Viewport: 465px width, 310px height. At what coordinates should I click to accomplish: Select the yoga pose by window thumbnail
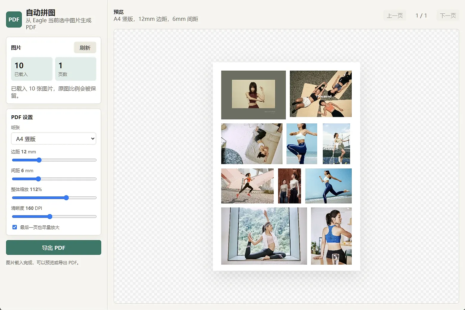tap(264, 236)
